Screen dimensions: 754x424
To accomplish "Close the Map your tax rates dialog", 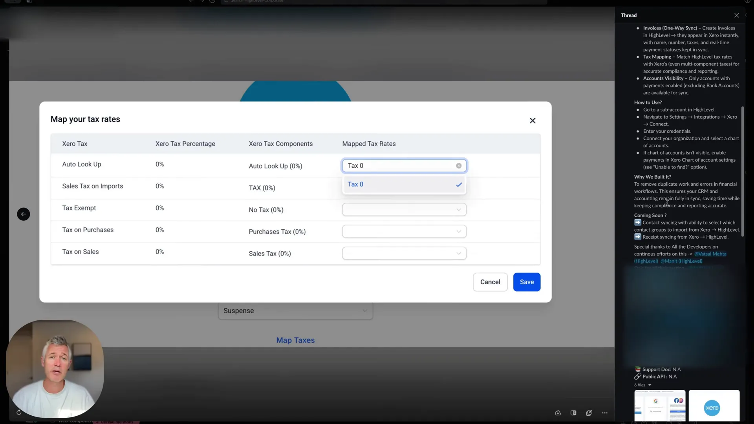I will click(x=533, y=121).
